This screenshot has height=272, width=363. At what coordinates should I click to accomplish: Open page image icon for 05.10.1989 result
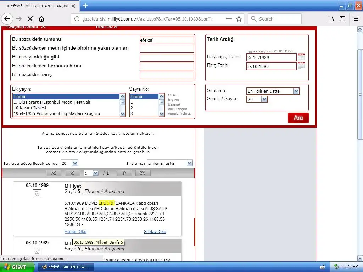point(37,194)
